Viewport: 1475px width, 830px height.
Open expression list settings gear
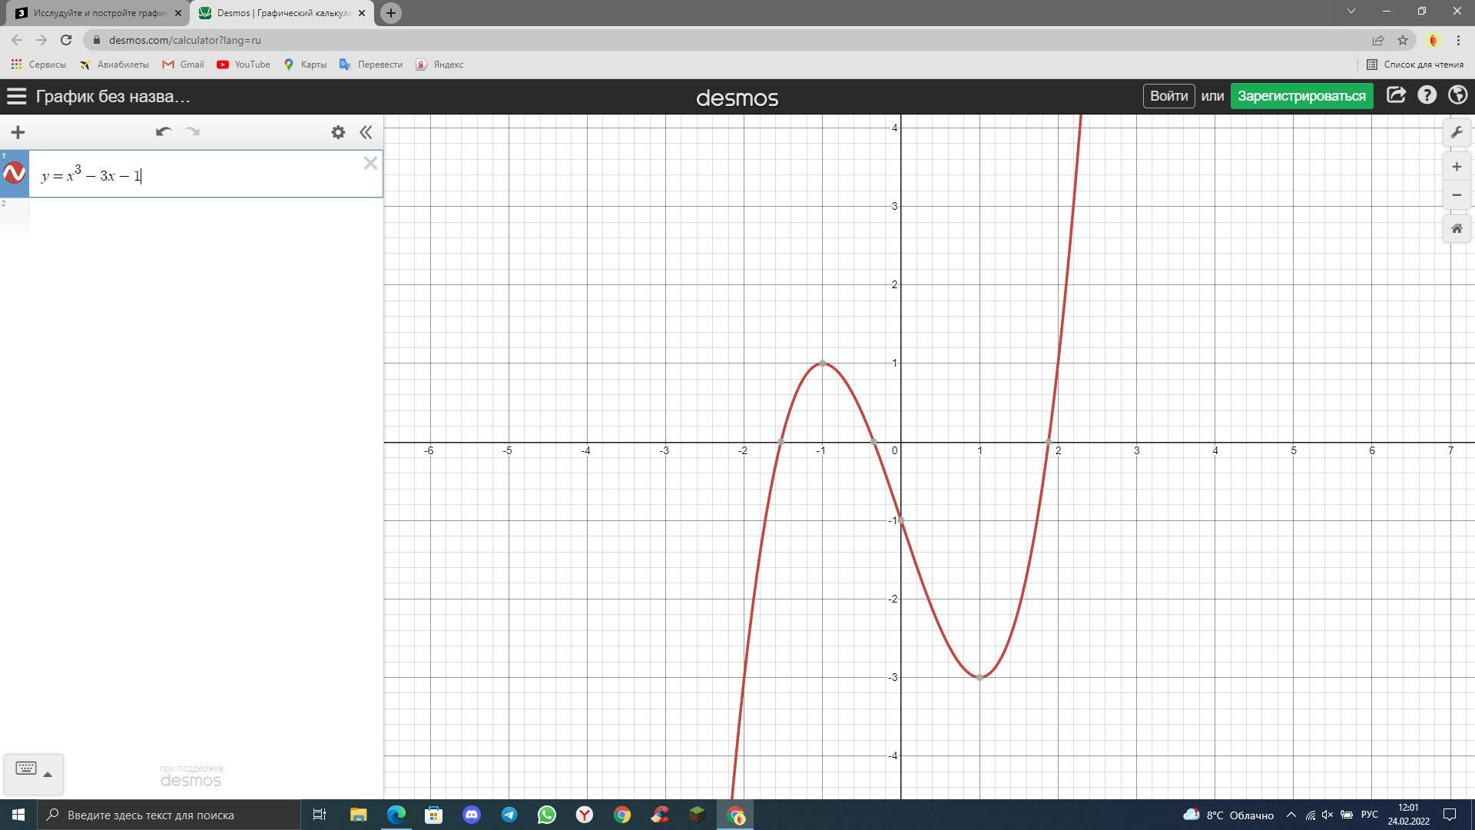pos(338,132)
